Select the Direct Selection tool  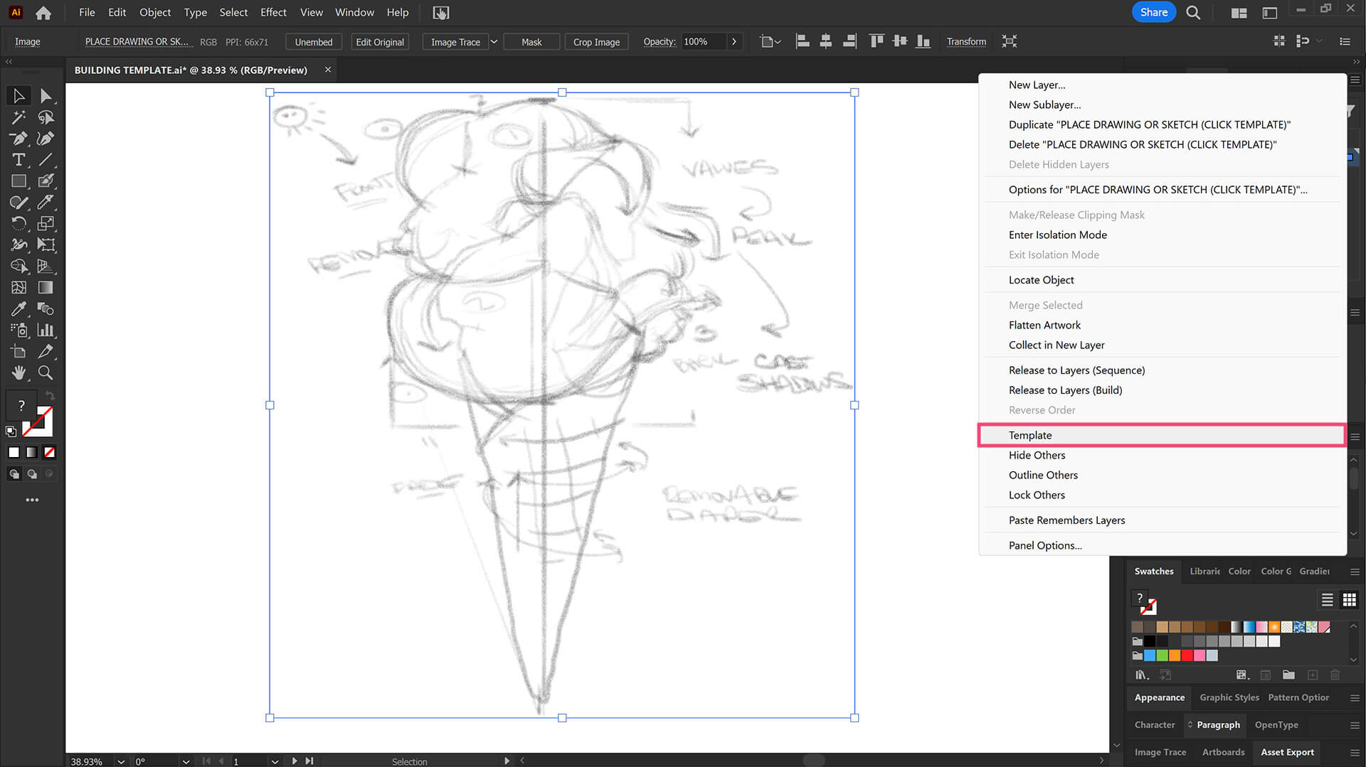(x=46, y=95)
